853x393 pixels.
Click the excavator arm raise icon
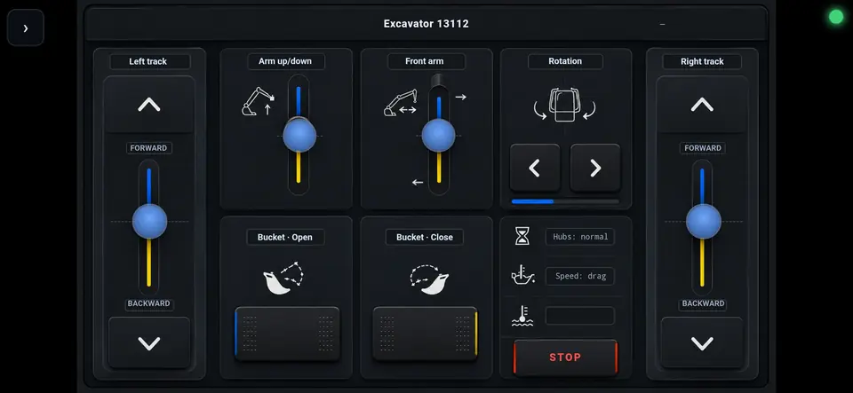[258, 101]
